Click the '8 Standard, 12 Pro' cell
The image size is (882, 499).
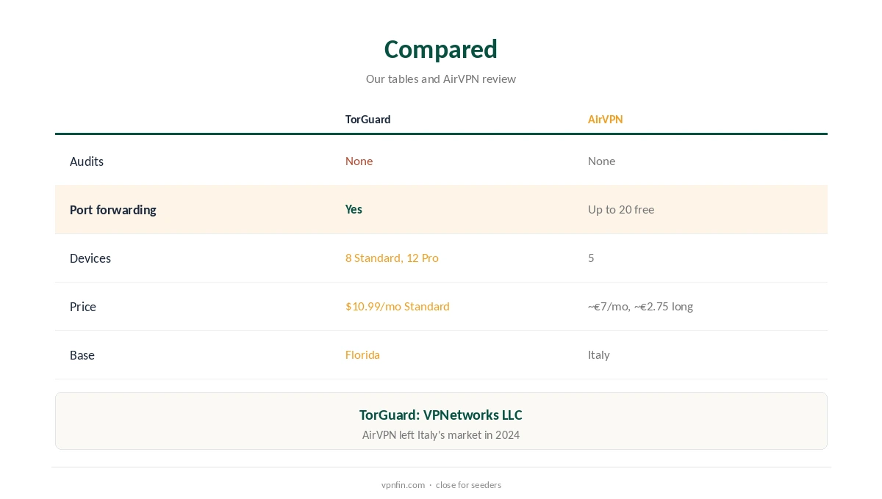[x=392, y=258]
